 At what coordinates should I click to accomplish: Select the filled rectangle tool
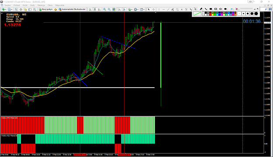coord(211,9)
